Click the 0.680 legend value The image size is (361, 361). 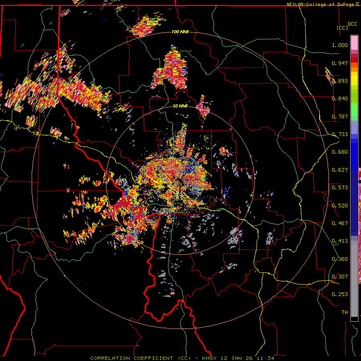point(340,152)
